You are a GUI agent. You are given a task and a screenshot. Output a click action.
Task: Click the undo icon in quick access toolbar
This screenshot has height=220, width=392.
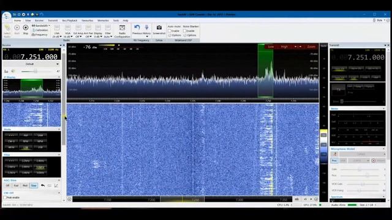42,15
